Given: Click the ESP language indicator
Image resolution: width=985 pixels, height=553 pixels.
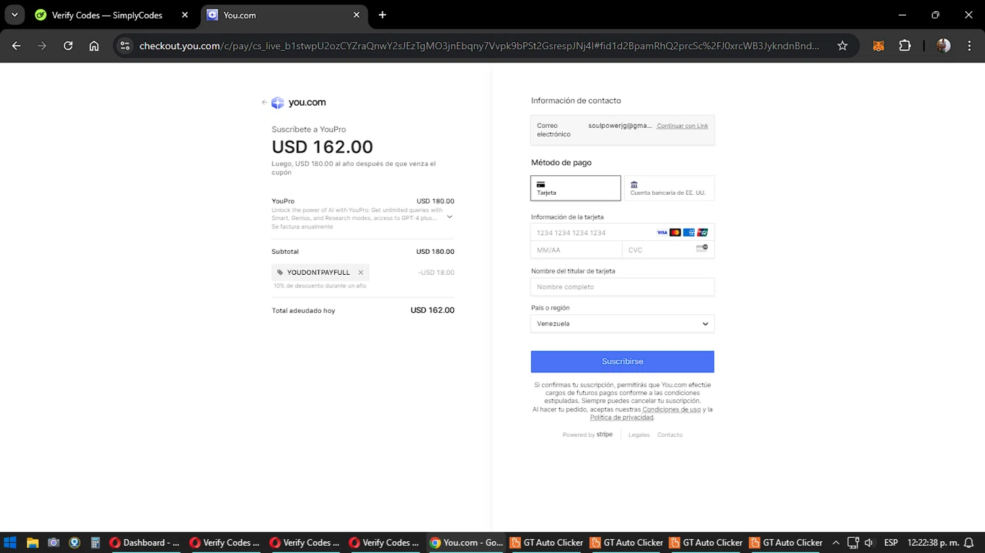Looking at the screenshot, I should [891, 543].
